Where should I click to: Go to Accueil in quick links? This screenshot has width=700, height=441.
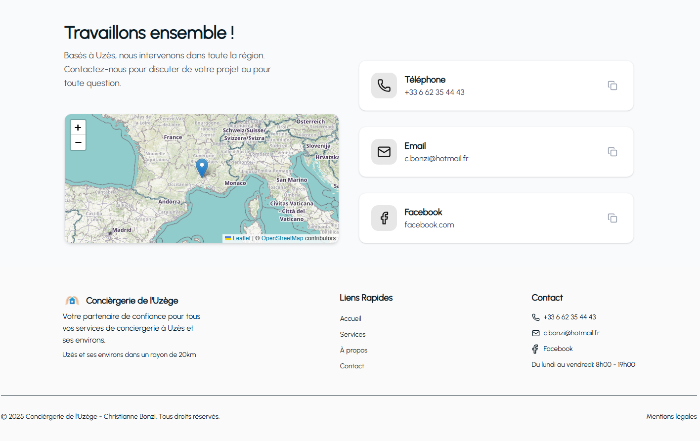point(350,318)
